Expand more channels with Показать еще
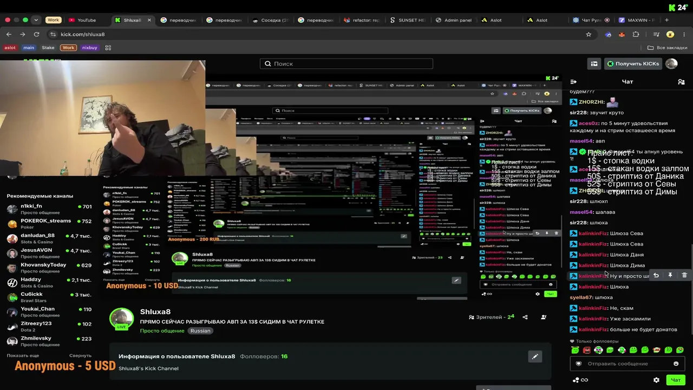Viewport: 693px width, 390px height. 23,355
